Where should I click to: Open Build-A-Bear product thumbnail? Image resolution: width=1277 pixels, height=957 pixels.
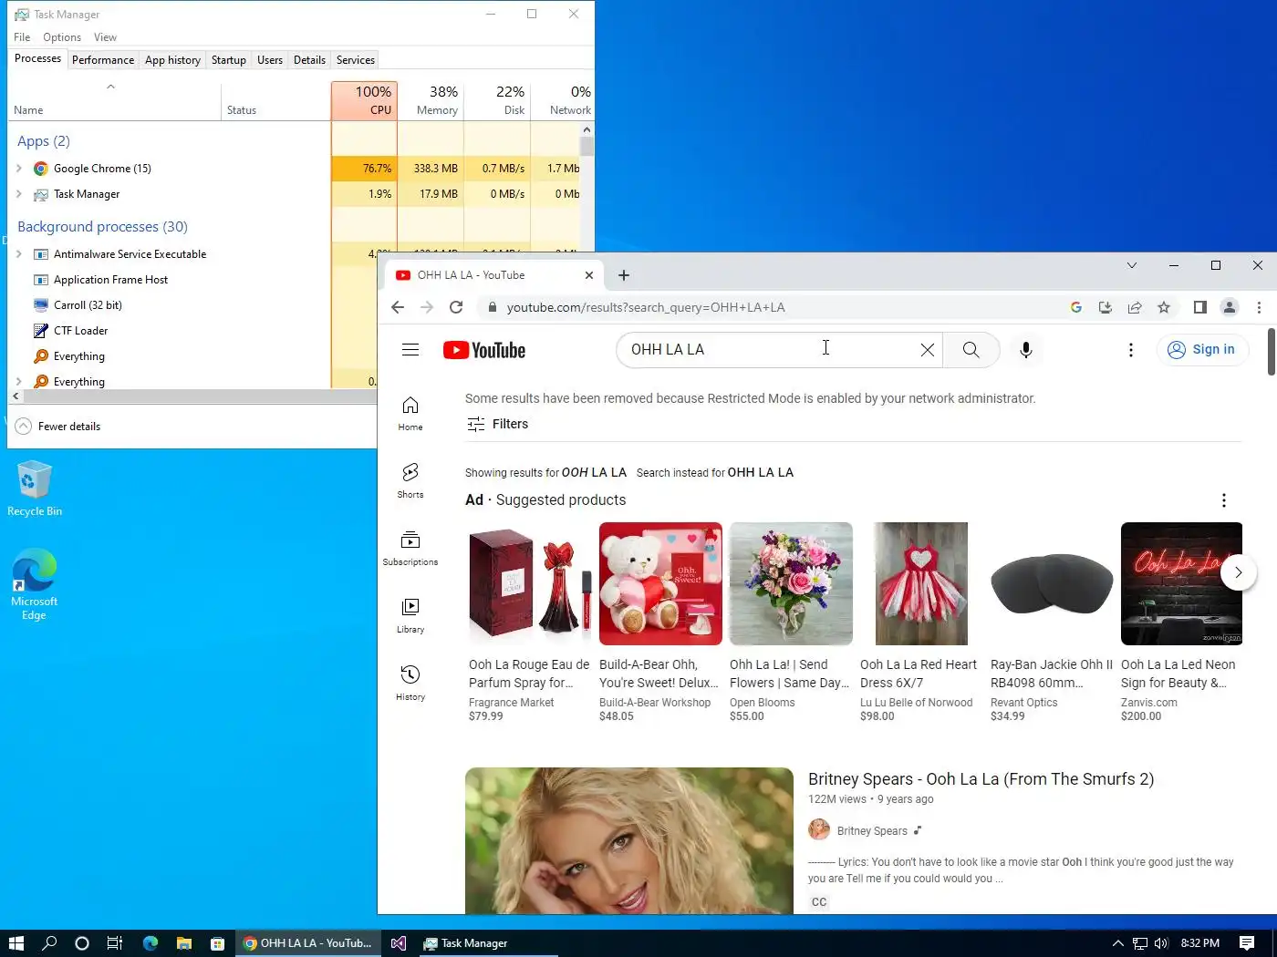(660, 583)
